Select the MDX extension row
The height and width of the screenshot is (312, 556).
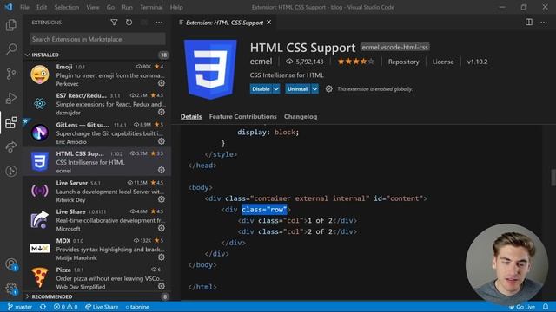[x=97, y=249]
